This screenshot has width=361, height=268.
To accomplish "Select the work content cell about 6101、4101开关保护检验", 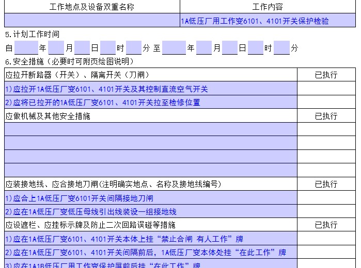I will [x=268, y=21].
